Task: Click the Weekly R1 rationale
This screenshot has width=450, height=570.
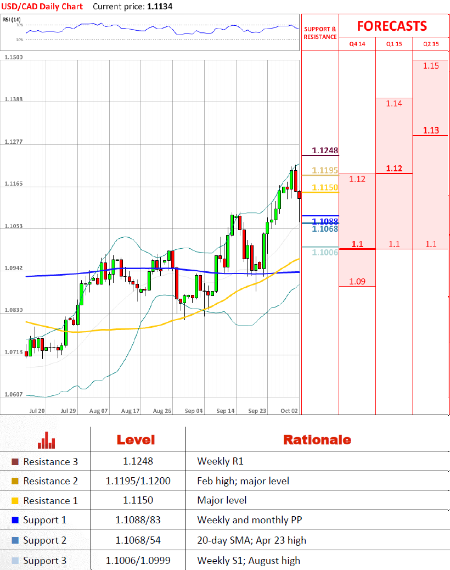Action: pos(220,461)
